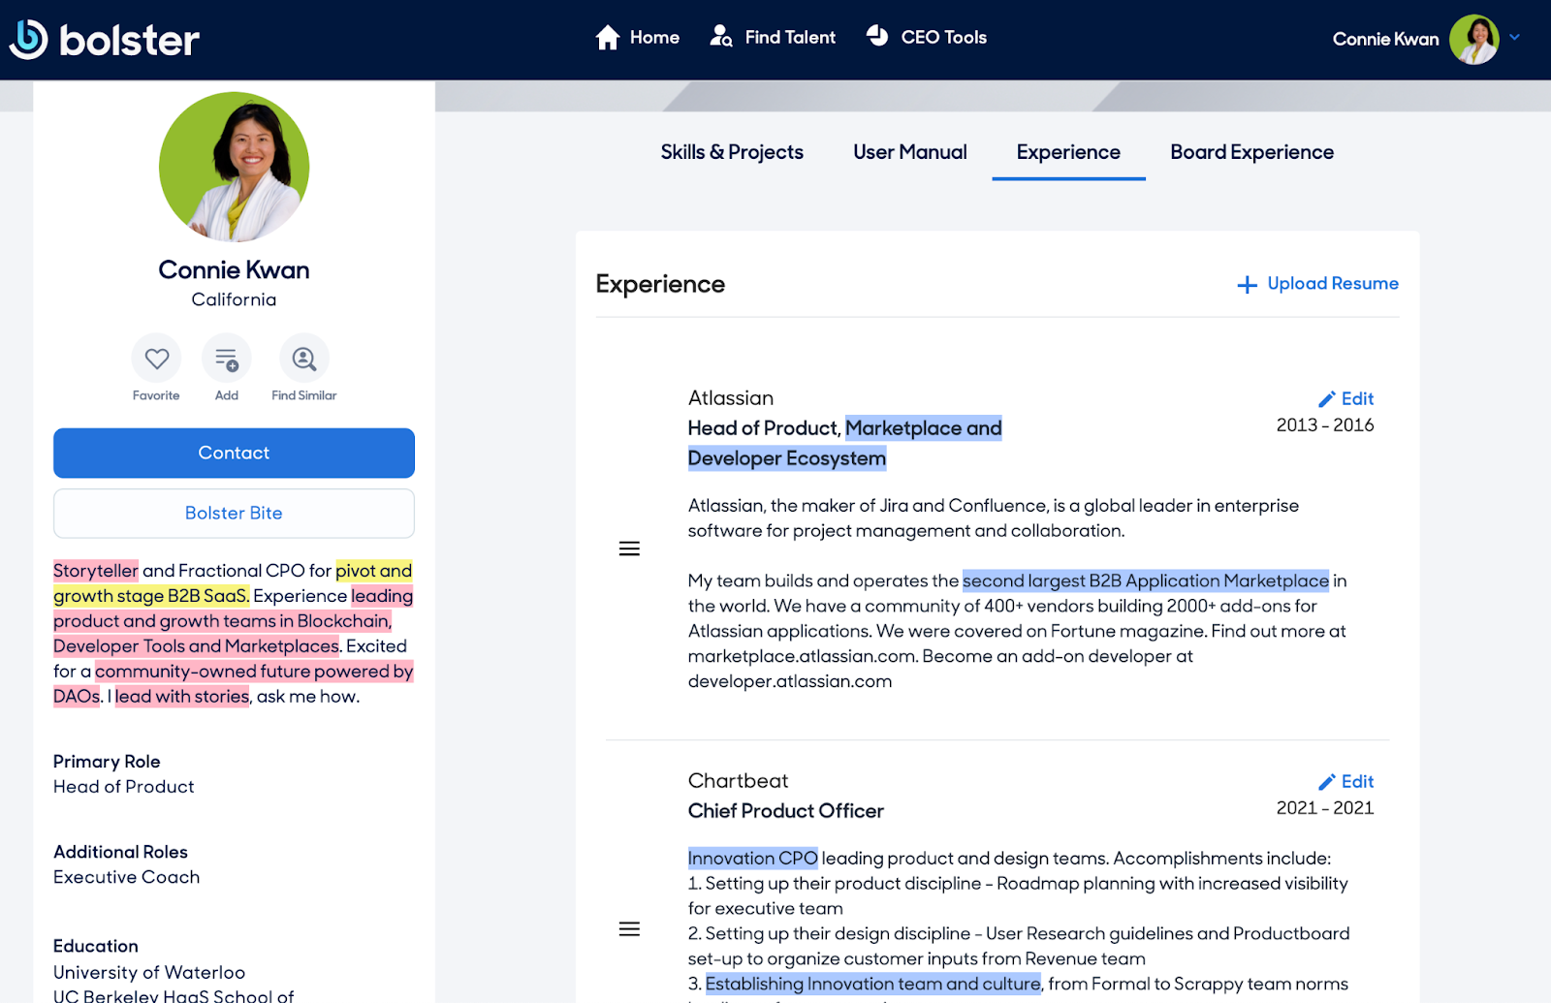Click the Find Talent person-search icon

721,37
